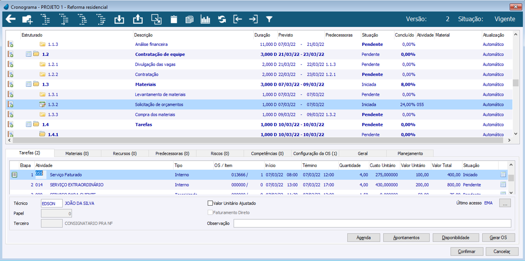Screen dimensions: 525x261
Task: Click the clipboard paste toolbar icon
Action: [174, 20]
